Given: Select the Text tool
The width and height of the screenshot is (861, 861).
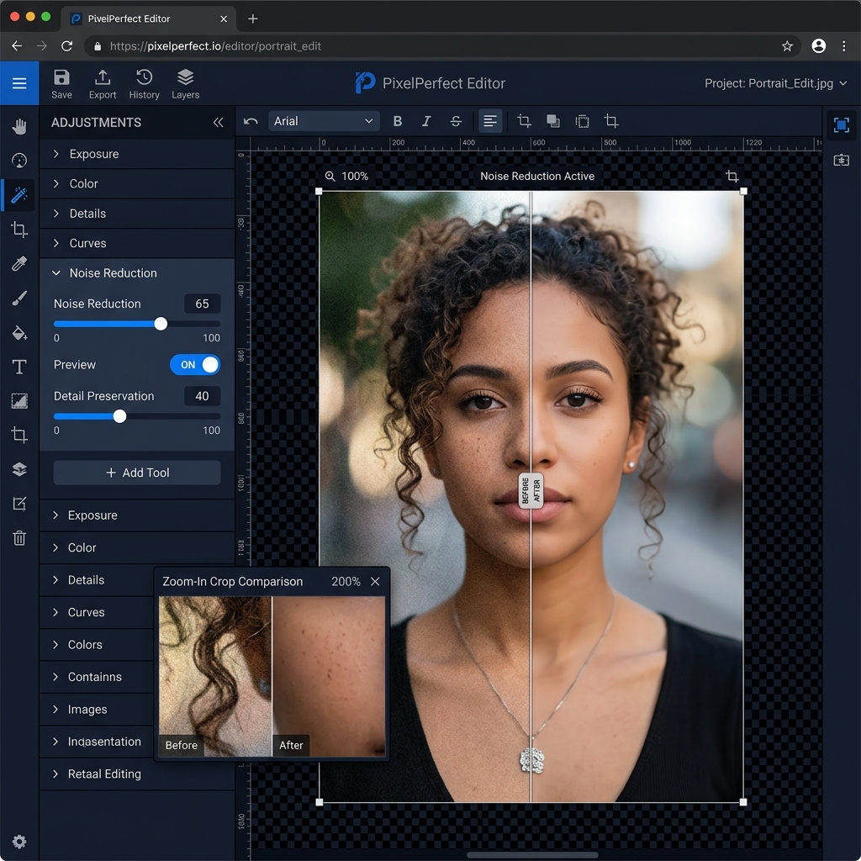Looking at the screenshot, I should click(x=19, y=366).
